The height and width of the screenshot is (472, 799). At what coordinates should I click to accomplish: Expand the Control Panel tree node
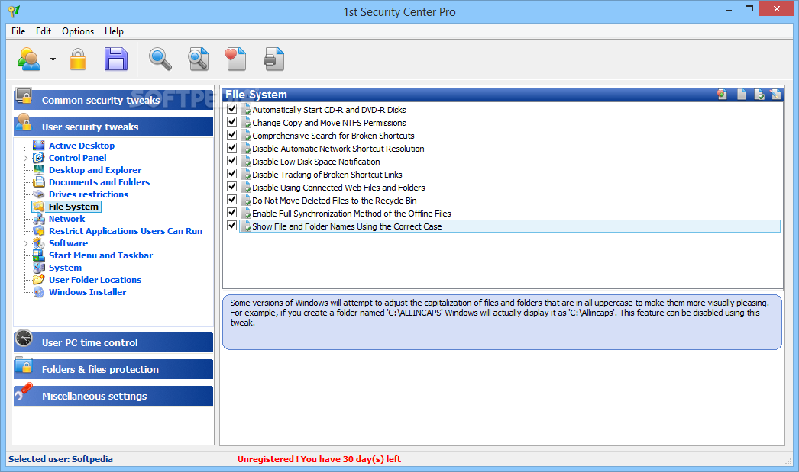tap(25, 158)
